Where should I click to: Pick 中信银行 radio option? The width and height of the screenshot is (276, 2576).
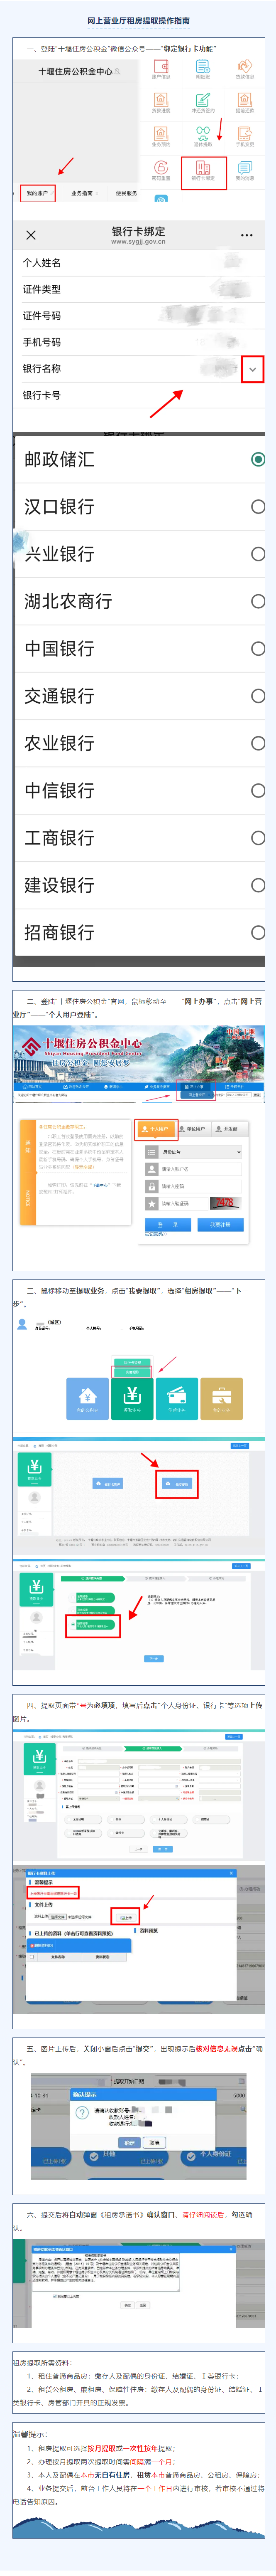coord(258,791)
